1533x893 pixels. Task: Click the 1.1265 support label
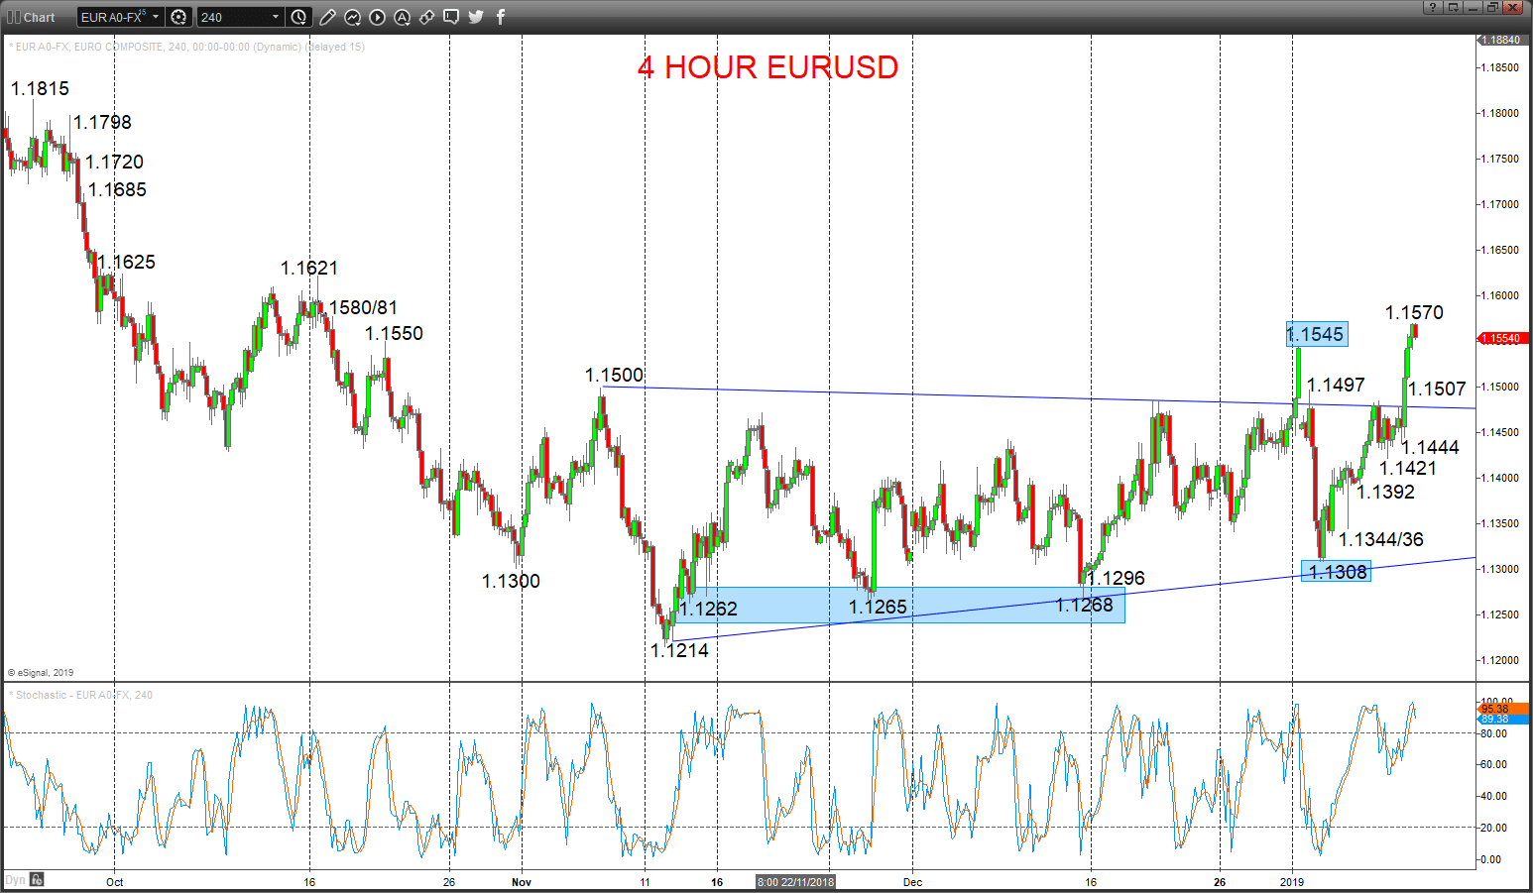878,607
